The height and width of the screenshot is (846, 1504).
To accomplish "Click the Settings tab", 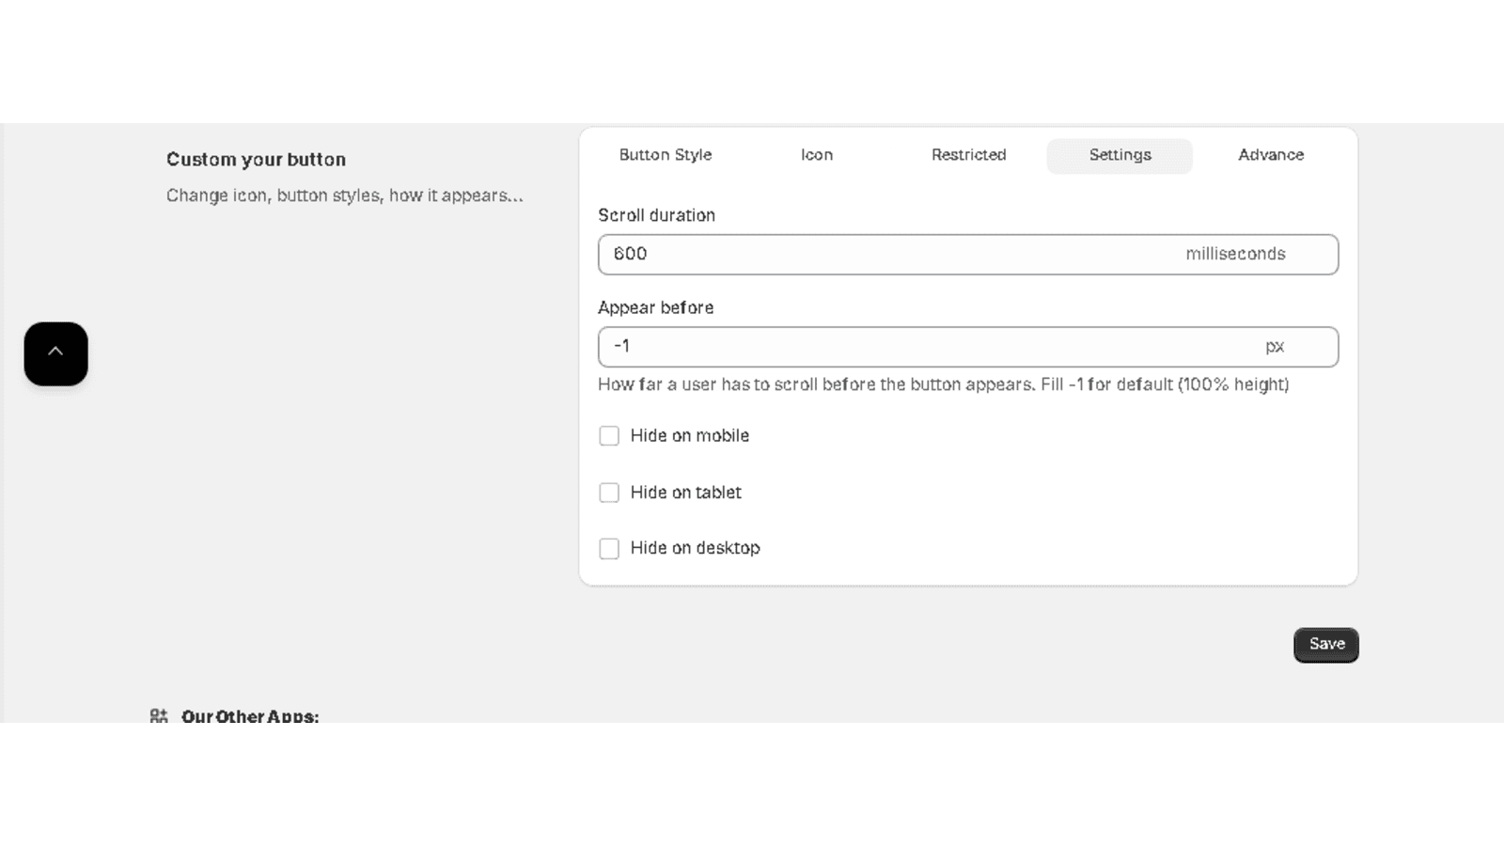I will click(x=1120, y=155).
